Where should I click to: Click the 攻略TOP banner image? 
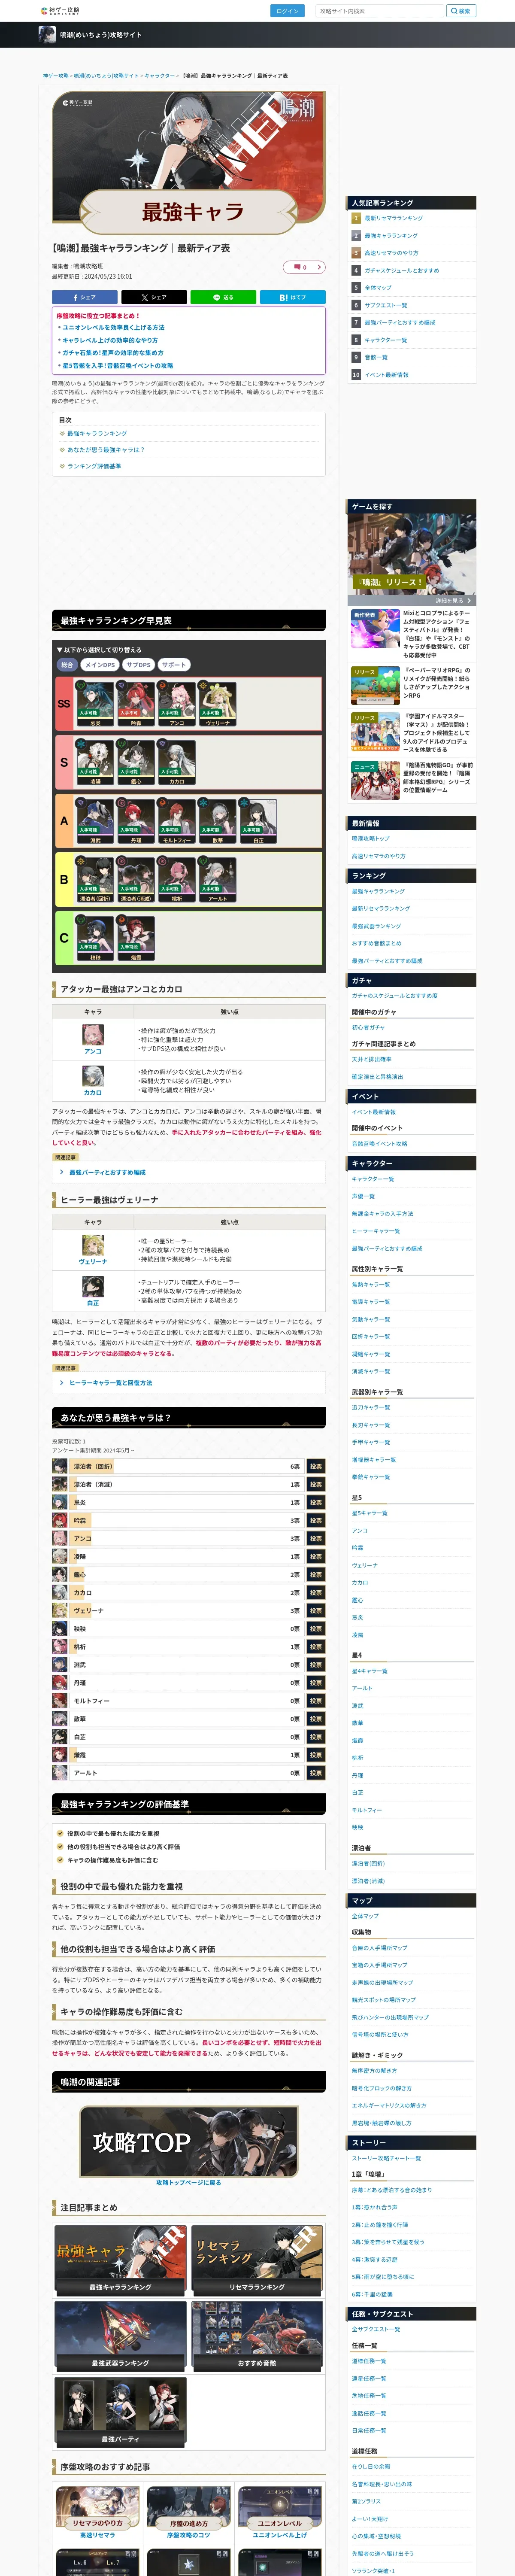pos(189,2141)
